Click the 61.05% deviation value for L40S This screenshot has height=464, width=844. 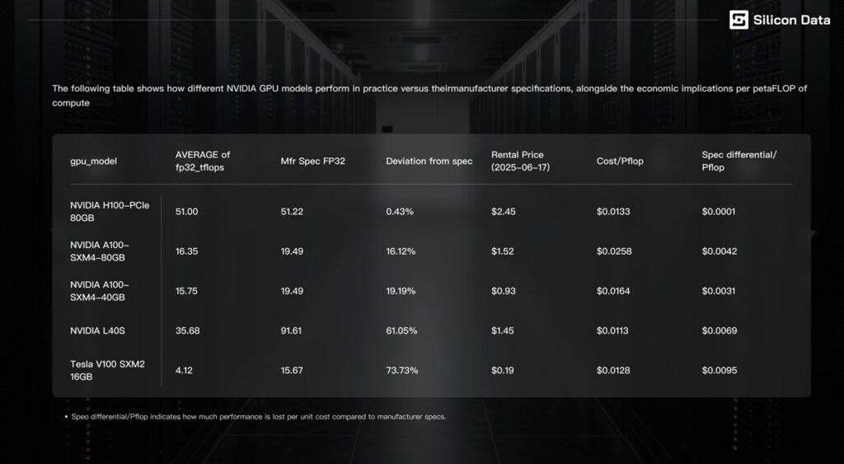(401, 330)
